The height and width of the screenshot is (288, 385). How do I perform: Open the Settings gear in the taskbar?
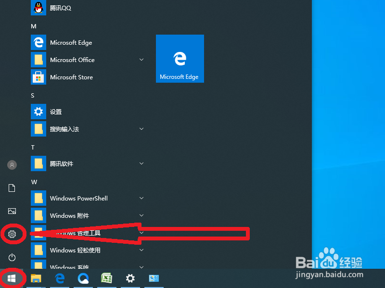click(x=130, y=278)
